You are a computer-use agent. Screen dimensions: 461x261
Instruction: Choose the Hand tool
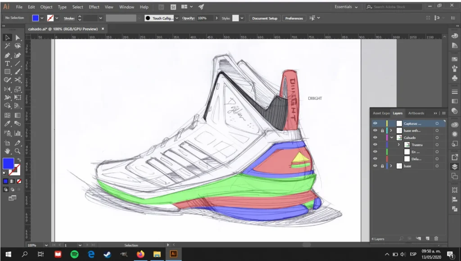pyautogui.click(x=7, y=151)
